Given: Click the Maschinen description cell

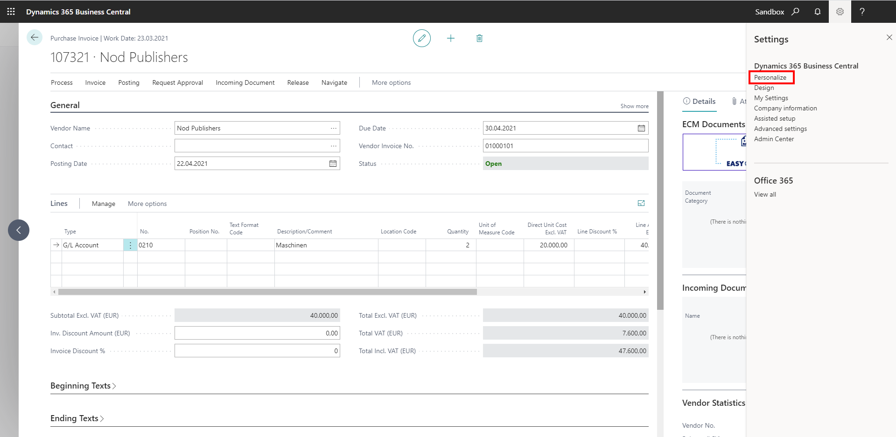Looking at the screenshot, I should pos(326,245).
